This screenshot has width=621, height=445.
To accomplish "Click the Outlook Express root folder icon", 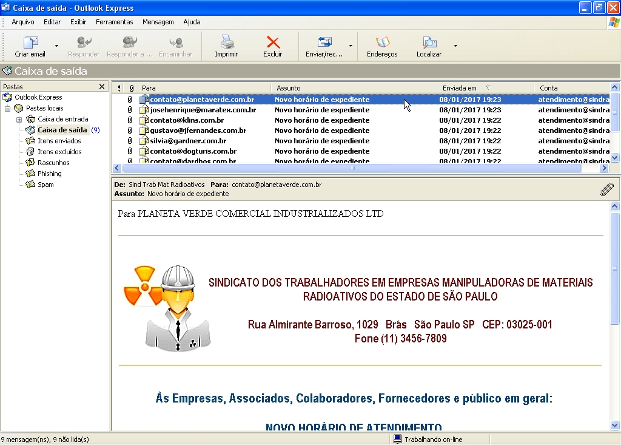I will (x=7, y=97).
